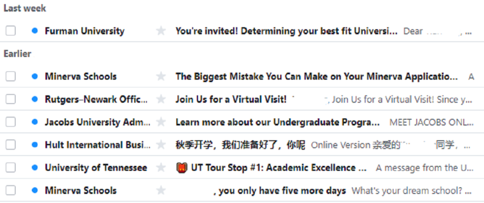Screen dimensions: 484x203
Task: Star the Rutgers–Newark Virtual Visit email
Action: tap(160, 99)
